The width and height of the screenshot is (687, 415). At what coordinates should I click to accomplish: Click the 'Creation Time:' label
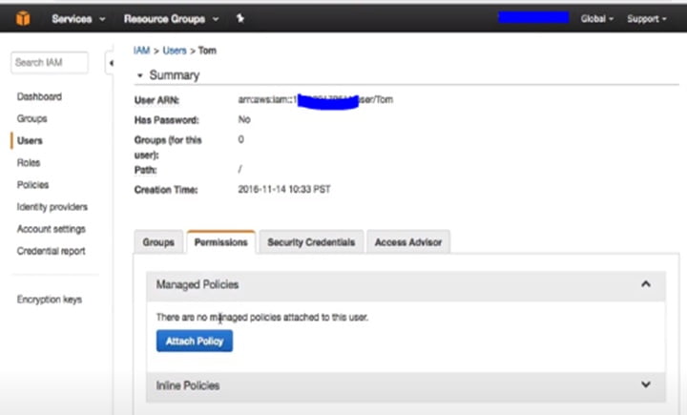point(166,190)
